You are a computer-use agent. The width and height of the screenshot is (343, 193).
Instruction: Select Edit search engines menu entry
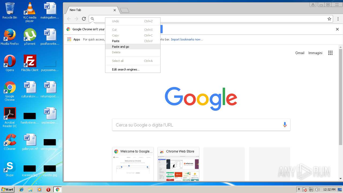(133, 69)
